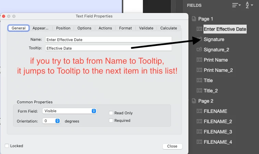Select the Print Name_2 field
Image resolution: width=259 pixels, height=154 pixels.
pos(218,70)
